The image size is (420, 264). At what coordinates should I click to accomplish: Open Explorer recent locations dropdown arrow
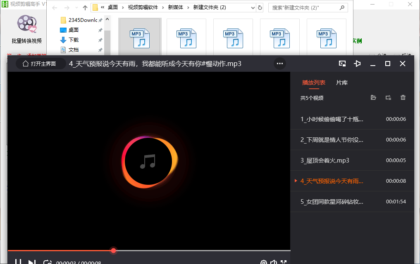[76, 8]
